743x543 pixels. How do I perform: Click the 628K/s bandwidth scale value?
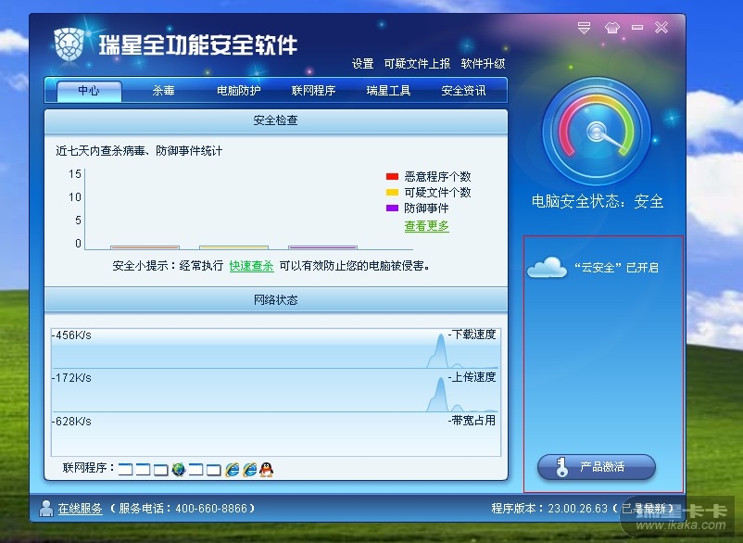pos(71,422)
